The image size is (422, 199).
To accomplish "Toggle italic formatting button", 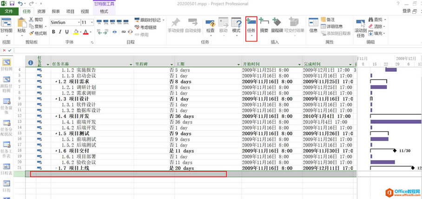I will [60, 32].
